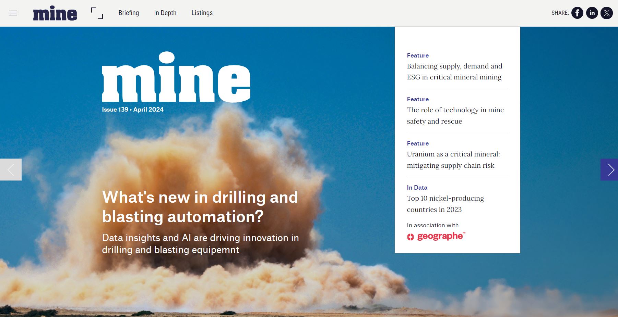Screen dimensions: 618x317
Task: Open the In Depth menu
Action: pyautogui.click(x=165, y=13)
